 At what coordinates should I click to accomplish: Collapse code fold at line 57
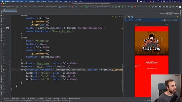(x=10, y=65)
